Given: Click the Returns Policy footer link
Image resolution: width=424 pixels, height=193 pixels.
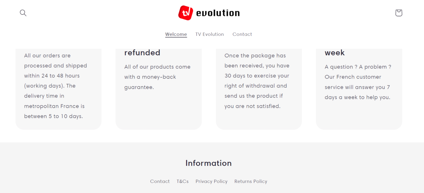Looking at the screenshot, I should tap(251, 181).
